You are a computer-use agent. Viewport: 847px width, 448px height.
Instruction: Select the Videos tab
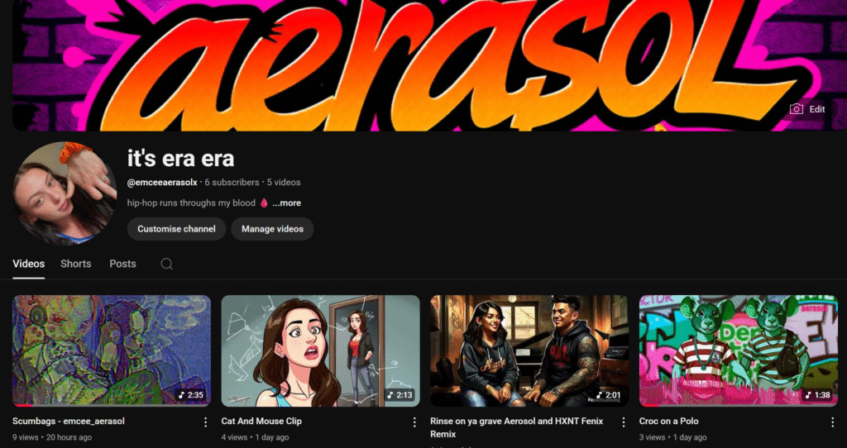tap(29, 264)
